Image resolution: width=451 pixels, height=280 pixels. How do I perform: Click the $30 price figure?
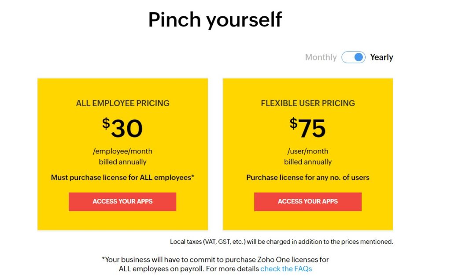click(126, 128)
